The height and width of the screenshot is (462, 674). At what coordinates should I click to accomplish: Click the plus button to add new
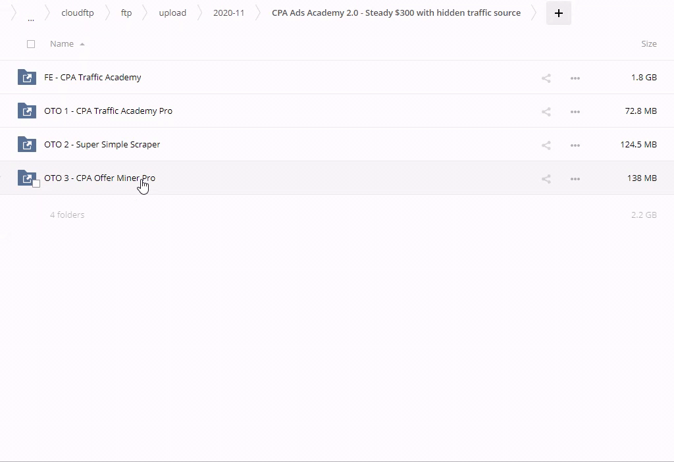558,13
